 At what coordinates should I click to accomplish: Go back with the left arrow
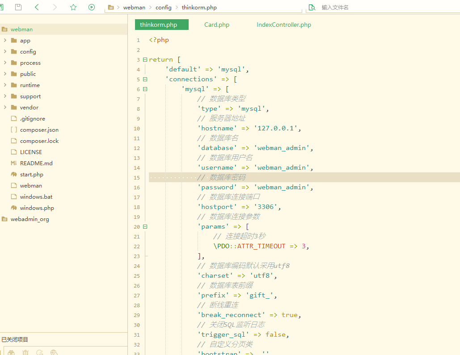coord(37,7)
